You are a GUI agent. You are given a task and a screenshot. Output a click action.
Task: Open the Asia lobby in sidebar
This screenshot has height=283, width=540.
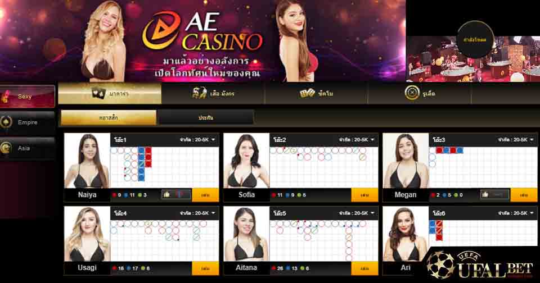pyautogui.click(x=27, y=148)
